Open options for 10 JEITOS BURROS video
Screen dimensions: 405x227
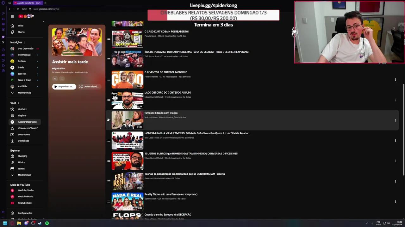click(x=396, y=161)
